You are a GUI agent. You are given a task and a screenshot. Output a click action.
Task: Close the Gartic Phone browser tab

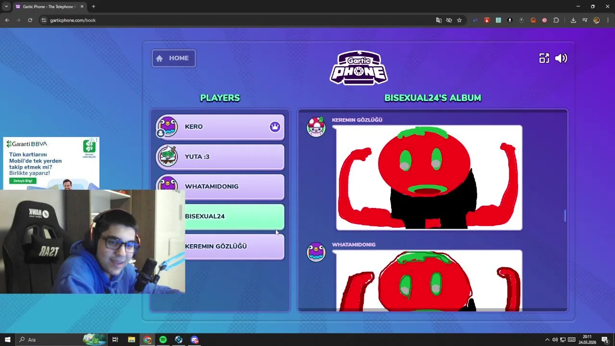(82, 7)
